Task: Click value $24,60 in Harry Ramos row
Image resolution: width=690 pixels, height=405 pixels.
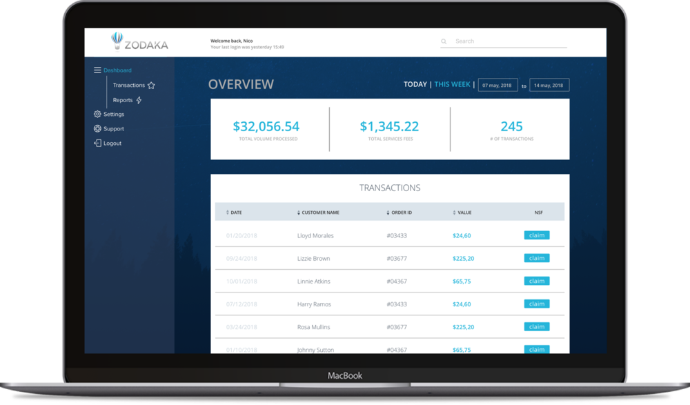Action: (x=462, y=304)
